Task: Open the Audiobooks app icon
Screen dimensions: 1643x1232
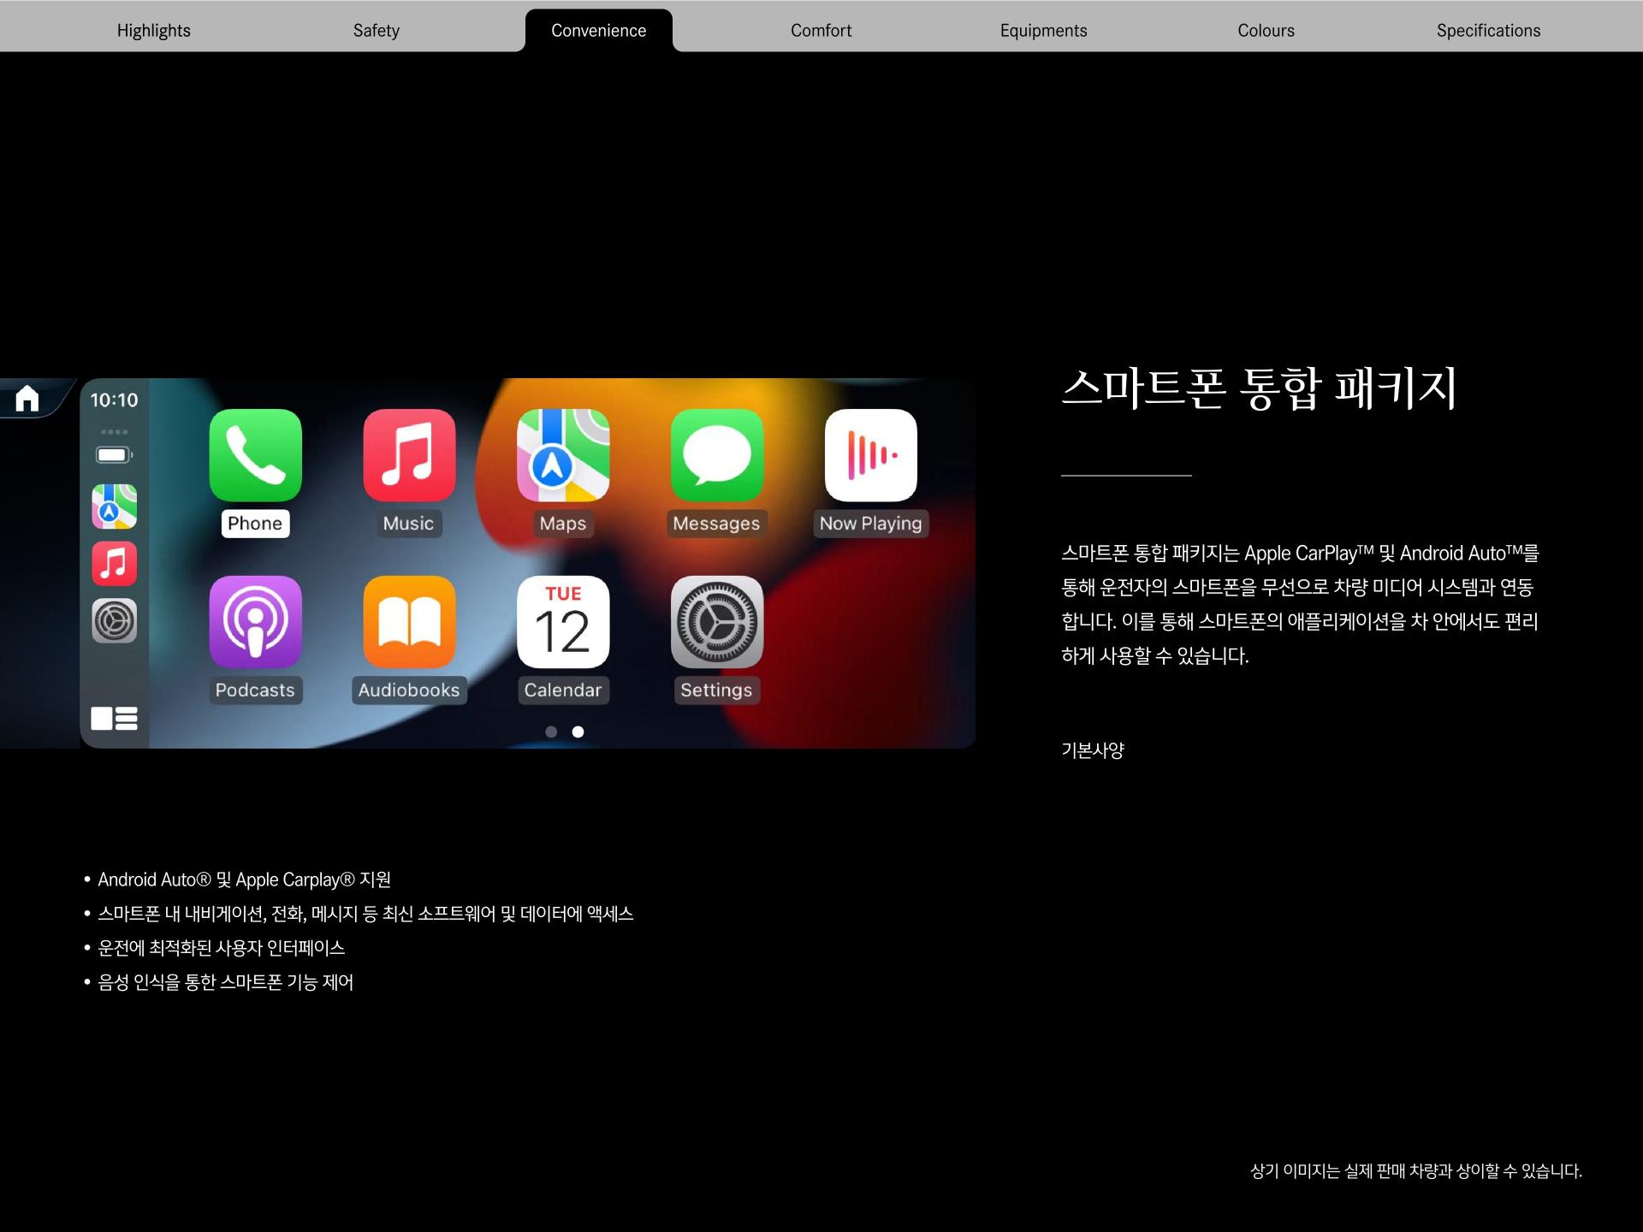Action: pyautogui.click(x=409, y=622)
